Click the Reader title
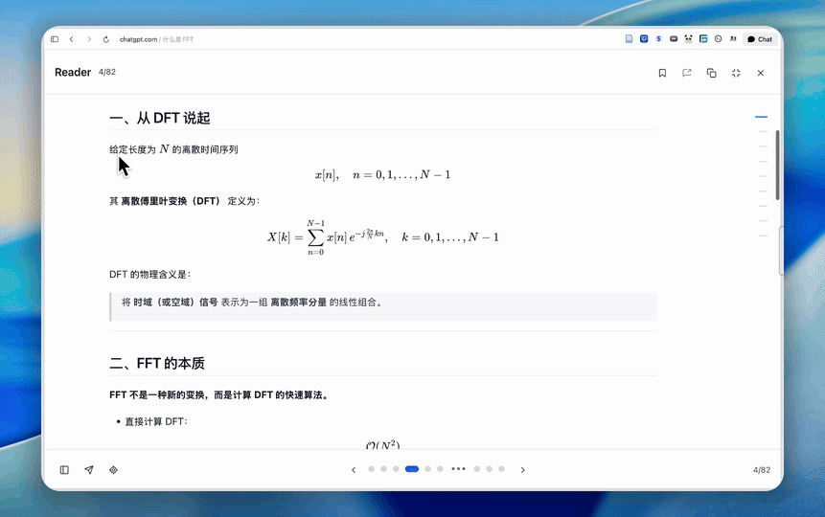Screen dimensions: 825x517 click(x=73, y=72)
